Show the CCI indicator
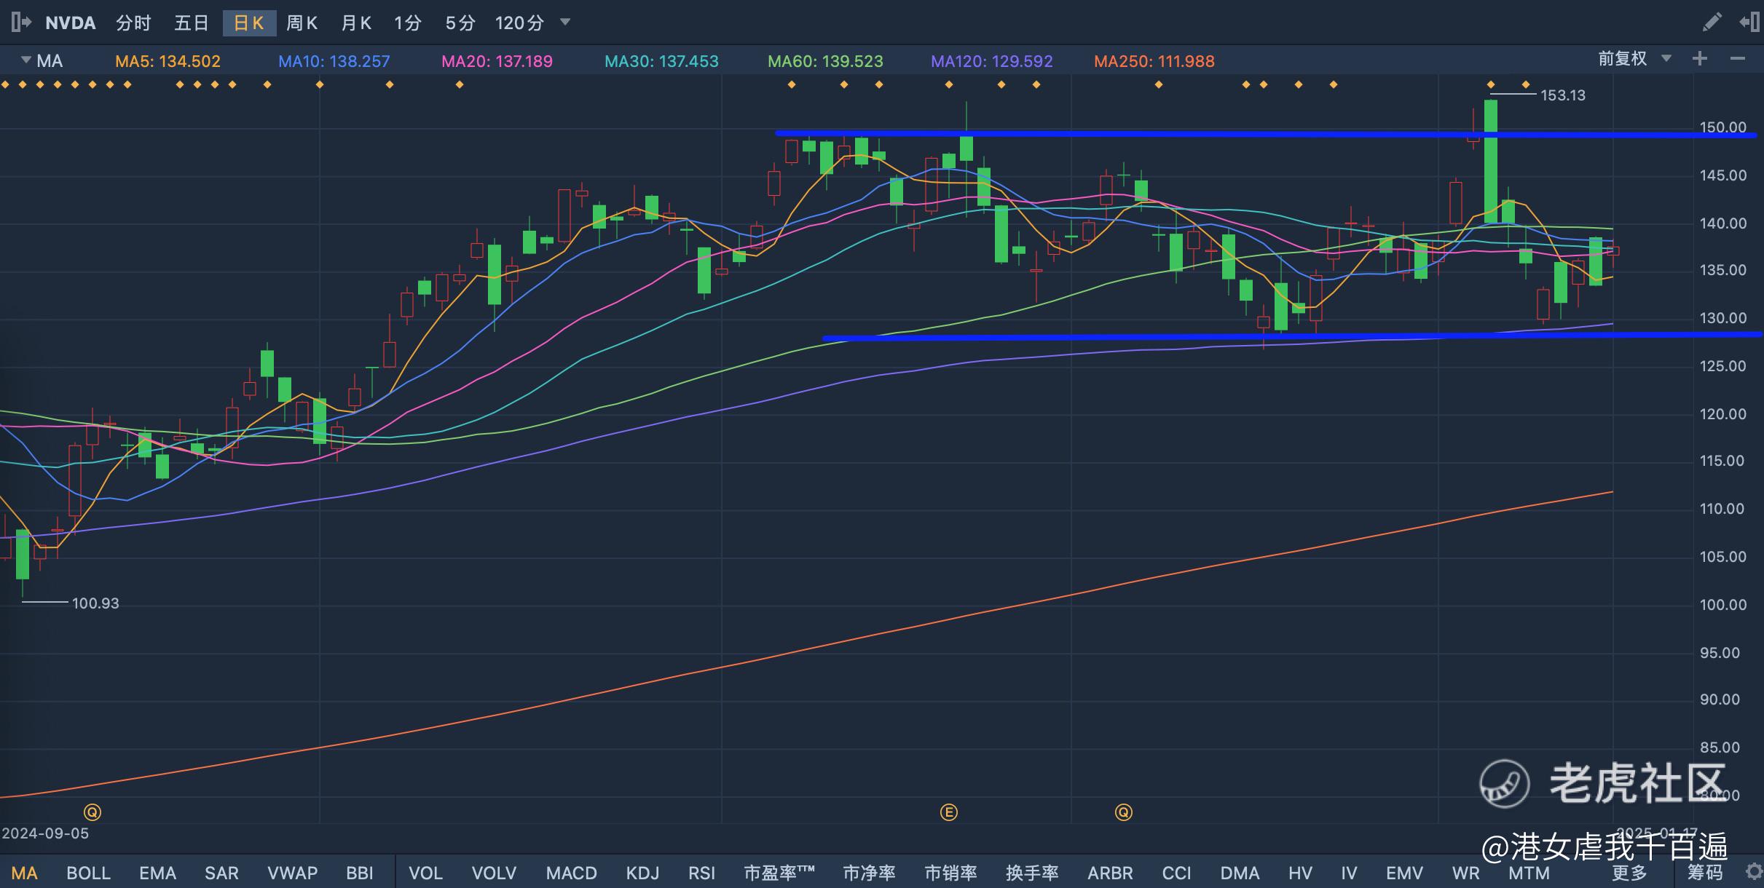1764x888 pixels. coord(1176,873)
